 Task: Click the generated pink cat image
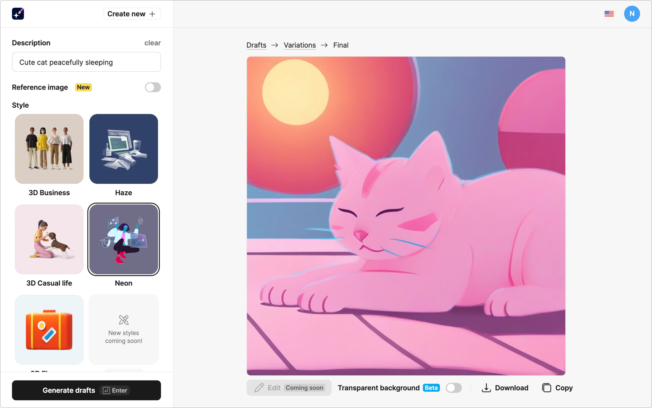point(406,216)
